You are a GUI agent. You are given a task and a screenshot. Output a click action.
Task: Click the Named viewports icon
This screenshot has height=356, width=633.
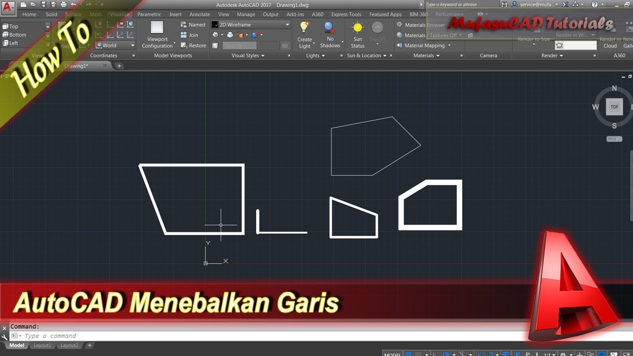coord(183,24)
